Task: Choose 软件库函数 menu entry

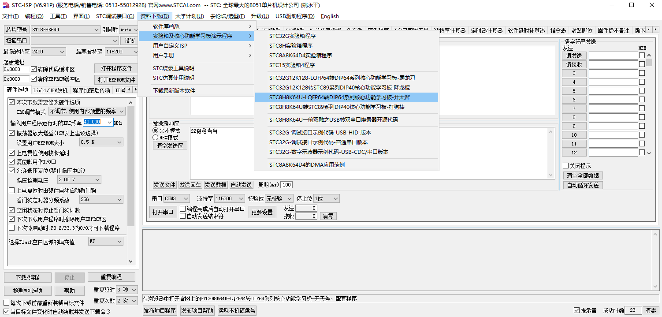Action: tap(196, 26)
